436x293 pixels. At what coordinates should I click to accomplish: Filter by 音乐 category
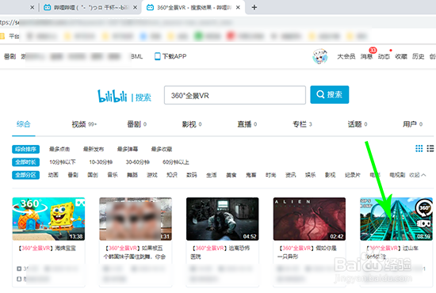point(113,175)
